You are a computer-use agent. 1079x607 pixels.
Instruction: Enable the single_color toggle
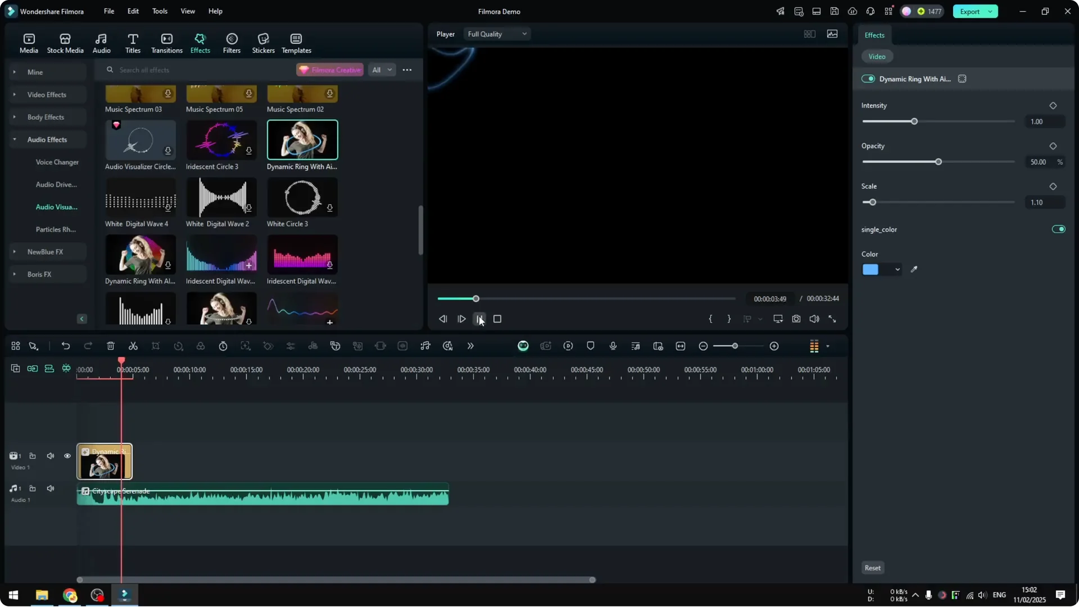point(1058,229)
